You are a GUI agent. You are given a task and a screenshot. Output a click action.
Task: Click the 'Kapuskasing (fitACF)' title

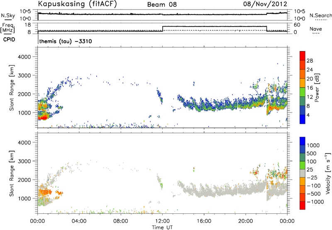click(x=77, y=4)
